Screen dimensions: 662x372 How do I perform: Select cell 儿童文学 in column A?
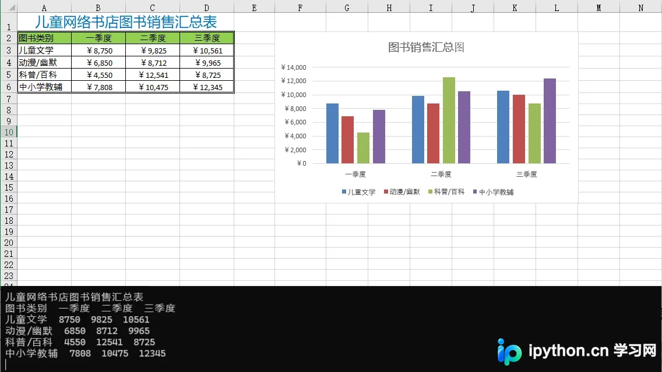point(44,50)
